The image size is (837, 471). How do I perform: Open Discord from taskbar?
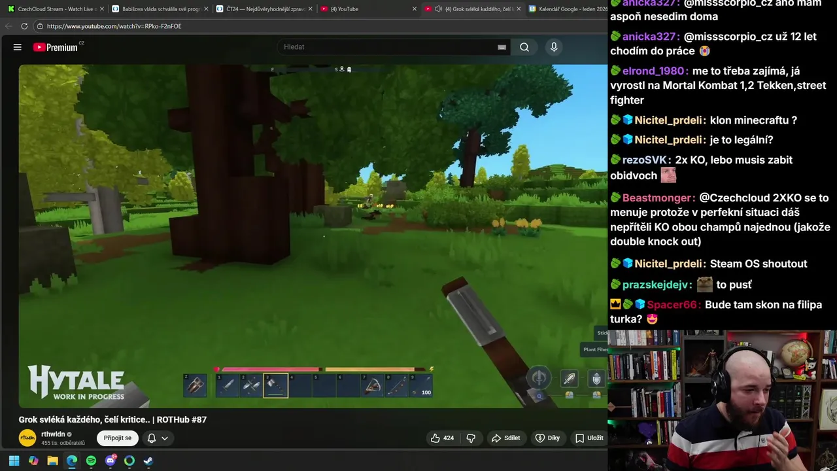(111, 461)
